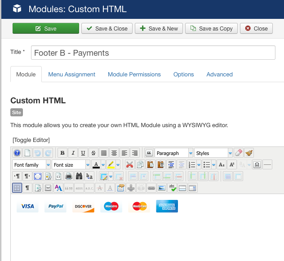284x261 pixels.
Task: Open the Font family dropdown
Action: point(31,165)
